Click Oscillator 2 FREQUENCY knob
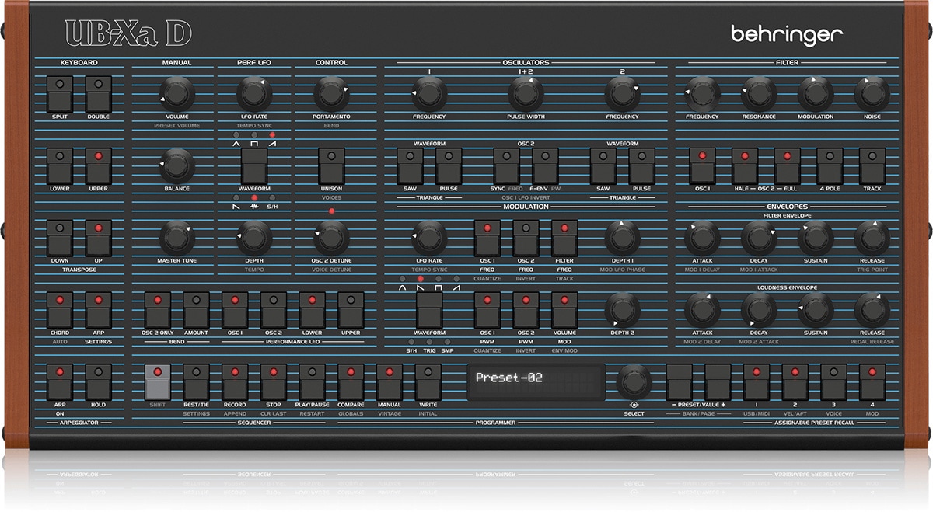Viewport: 933px width, 512px height. pos(623,93)
